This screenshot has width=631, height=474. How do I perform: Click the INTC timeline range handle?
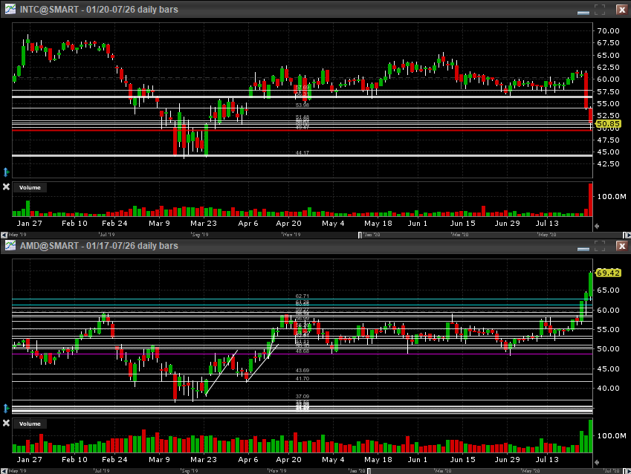tap(360, 235)
